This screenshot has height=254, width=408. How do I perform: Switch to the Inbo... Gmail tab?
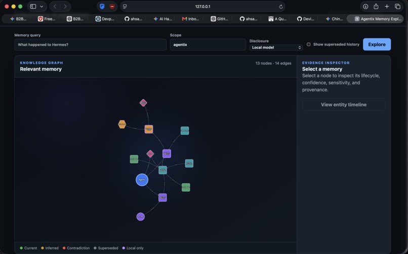coord(191,19)
